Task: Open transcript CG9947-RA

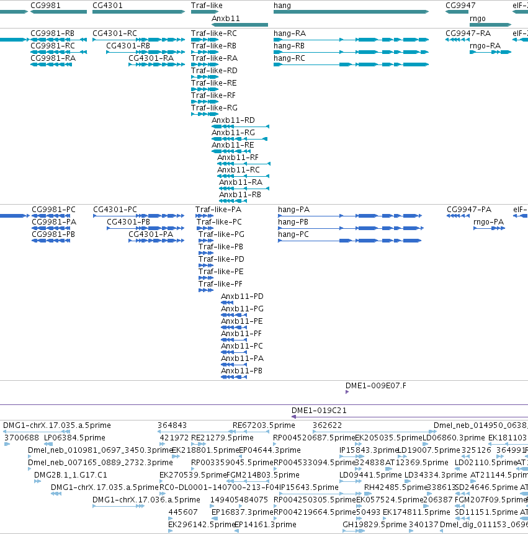Action: 468,33
